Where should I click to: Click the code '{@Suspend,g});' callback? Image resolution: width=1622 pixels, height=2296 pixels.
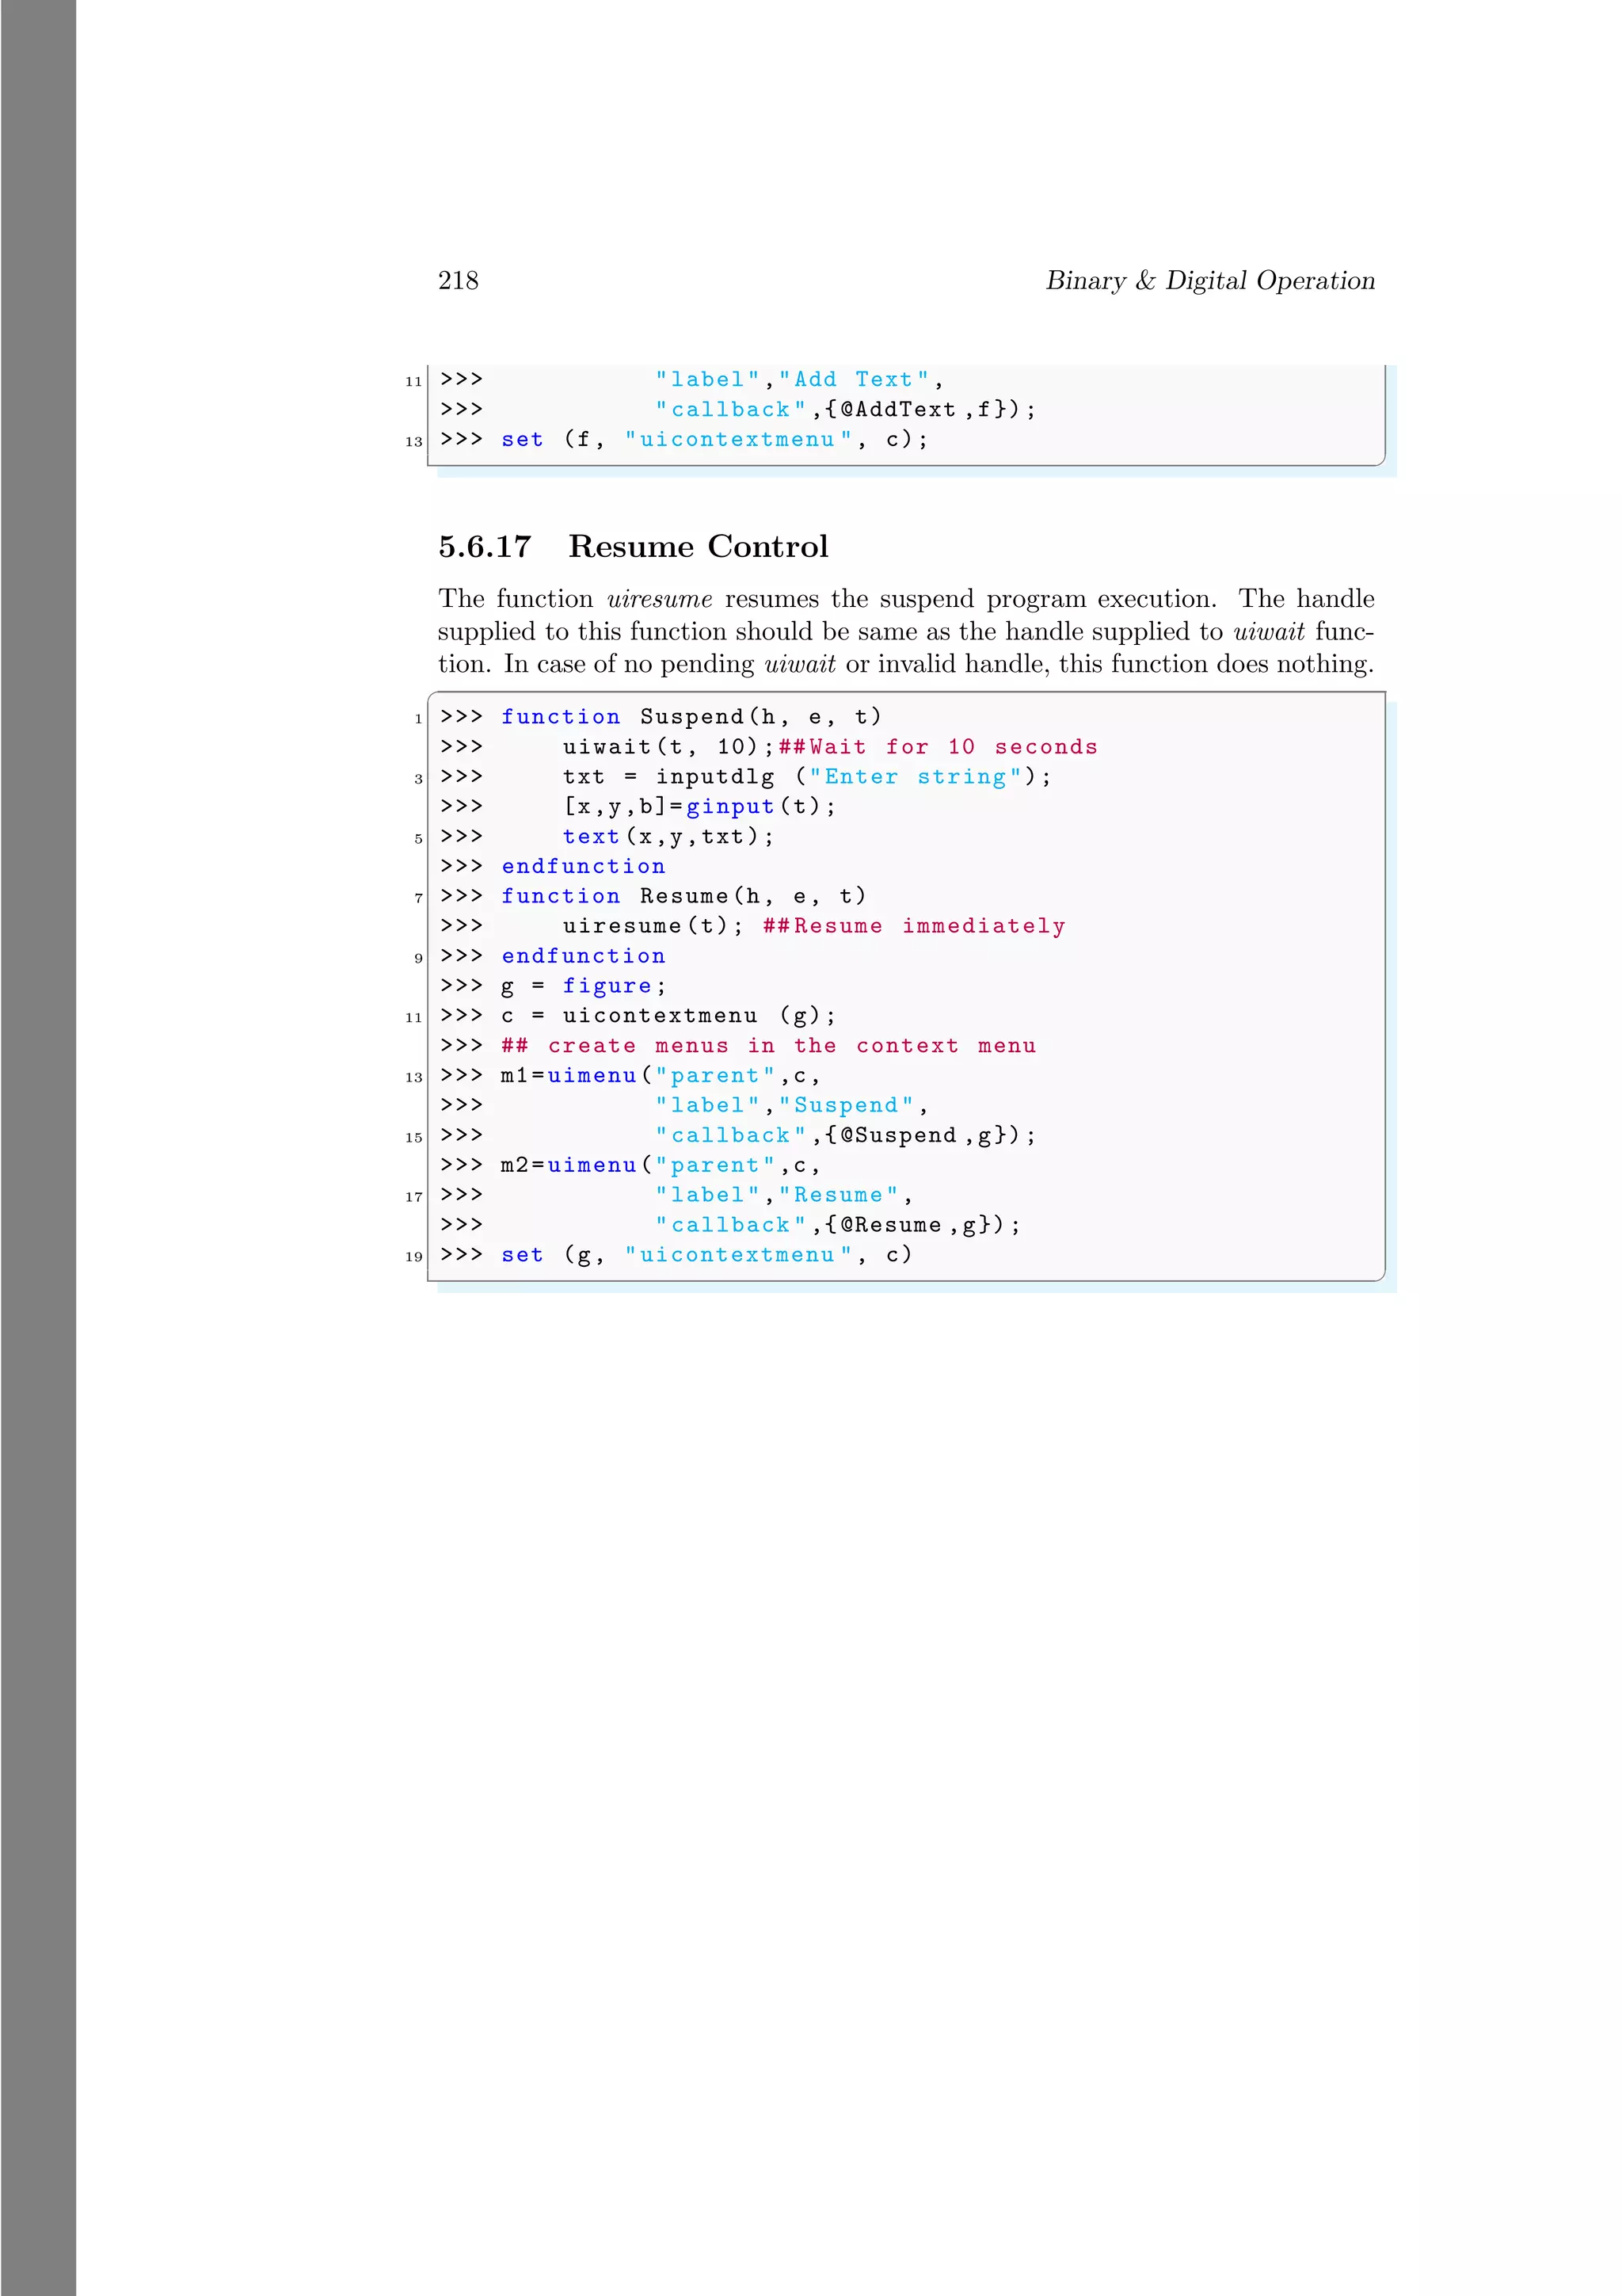click(931, 1136)
